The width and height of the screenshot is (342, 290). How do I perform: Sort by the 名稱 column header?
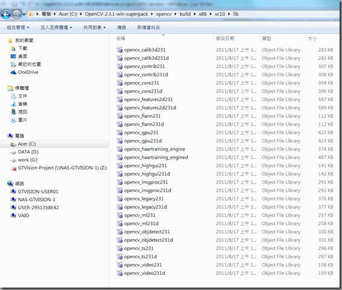121,39
